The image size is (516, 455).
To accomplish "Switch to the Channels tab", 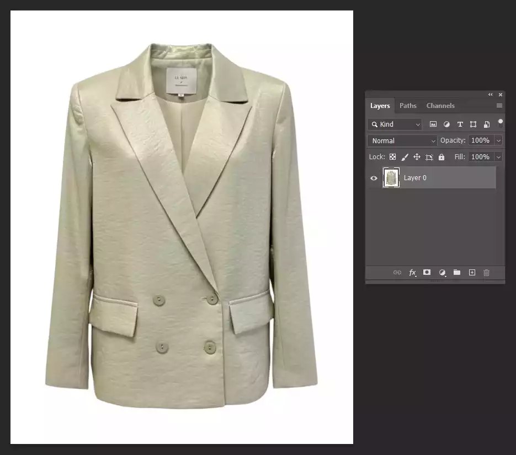I will 440,105.
